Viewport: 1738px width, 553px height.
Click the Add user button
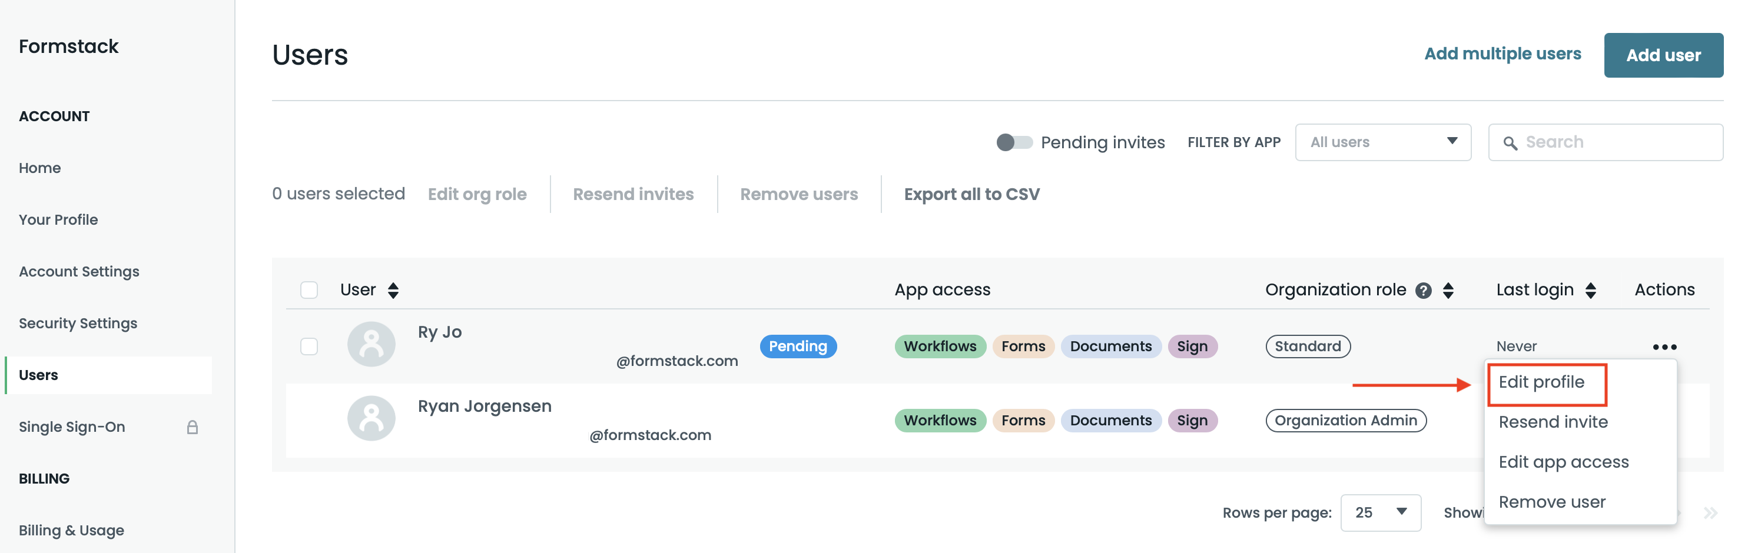(1663, 55)
